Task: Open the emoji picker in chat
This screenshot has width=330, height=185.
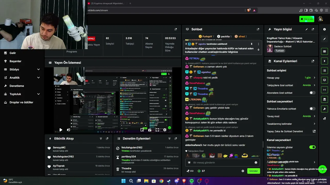Action: point(256,162)
